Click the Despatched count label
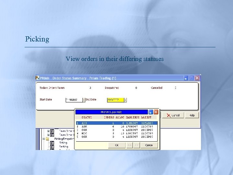 [112, 88]
